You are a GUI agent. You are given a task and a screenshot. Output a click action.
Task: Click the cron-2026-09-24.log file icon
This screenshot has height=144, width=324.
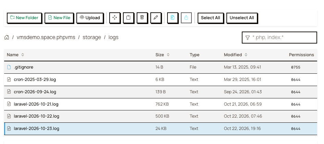(9, 92)
